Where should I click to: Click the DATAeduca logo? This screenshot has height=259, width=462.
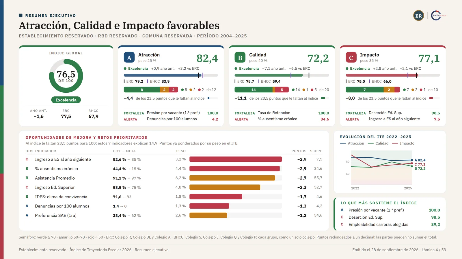[438, 16]
